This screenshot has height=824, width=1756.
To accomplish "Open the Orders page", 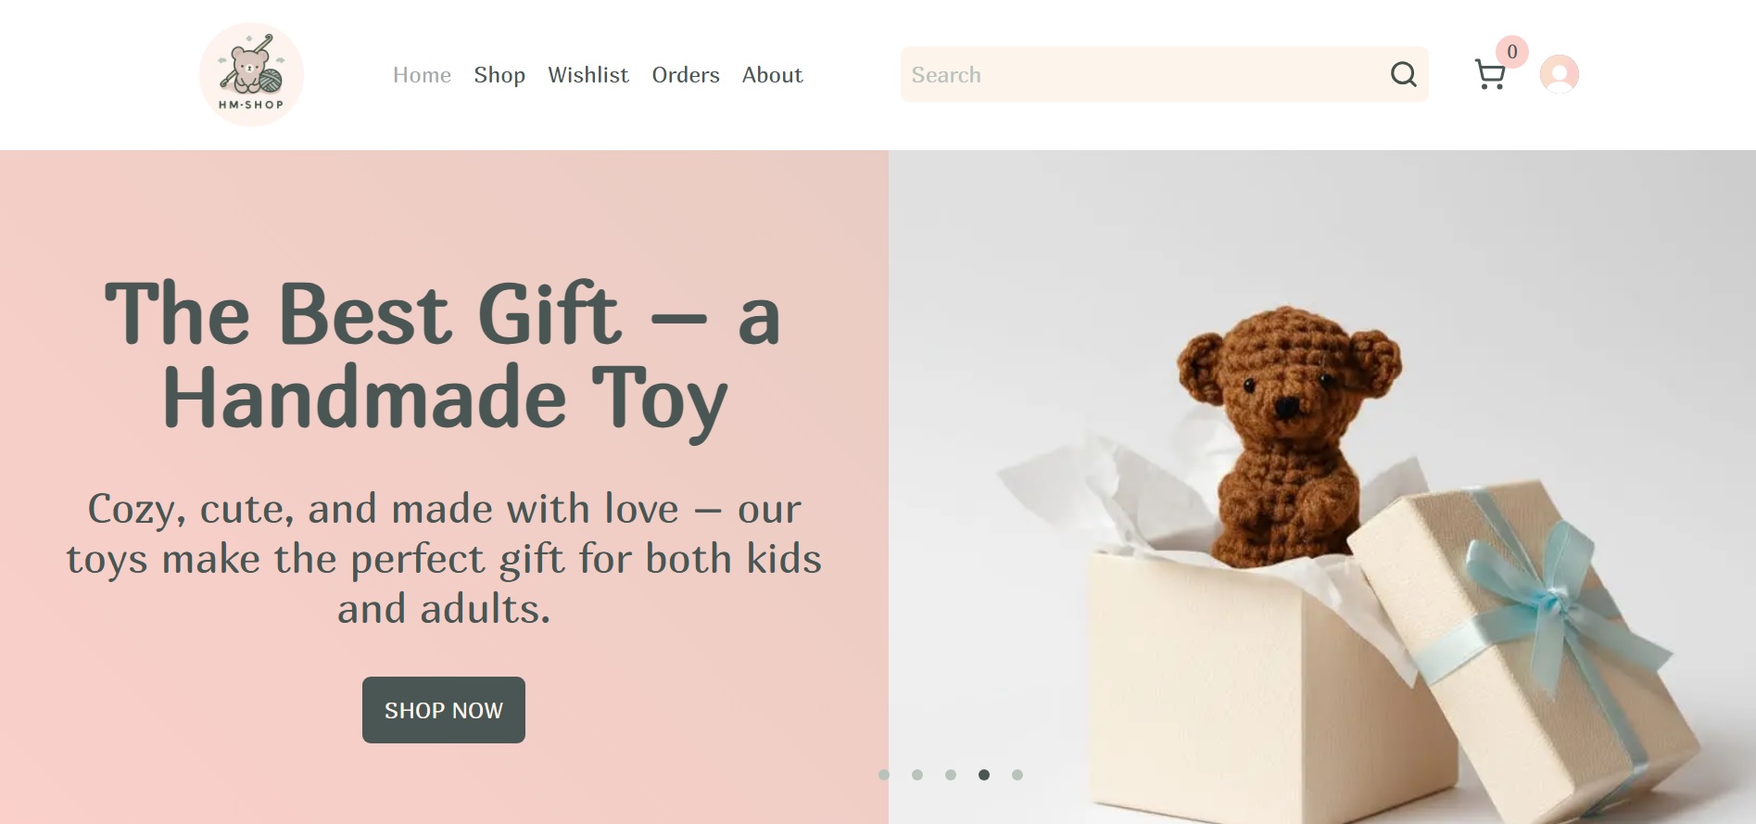I will [686, 75].
